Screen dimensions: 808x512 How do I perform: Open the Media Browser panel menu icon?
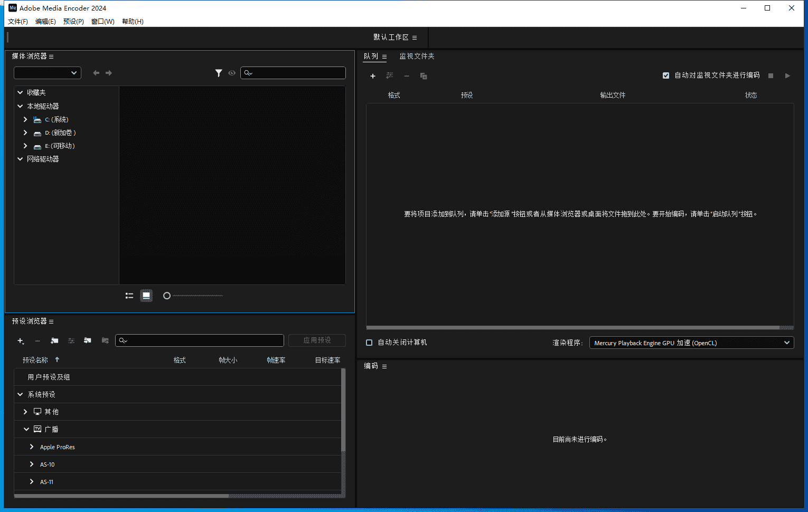(51, 56)
